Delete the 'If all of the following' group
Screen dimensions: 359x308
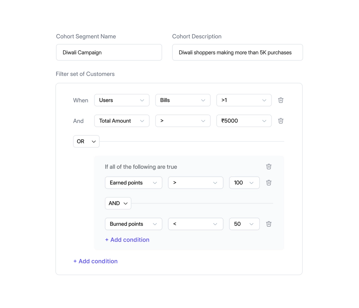(x=269, y=167)
